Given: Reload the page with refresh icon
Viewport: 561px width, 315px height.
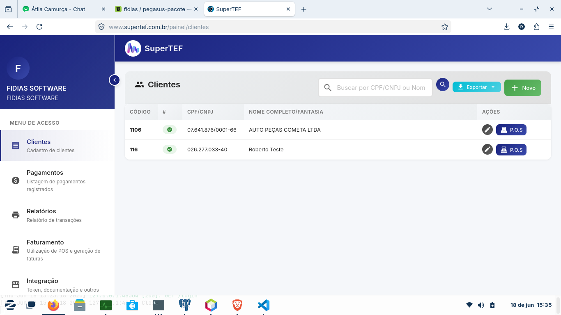Looking at the screenshot, I should click(x=39, y=27).
